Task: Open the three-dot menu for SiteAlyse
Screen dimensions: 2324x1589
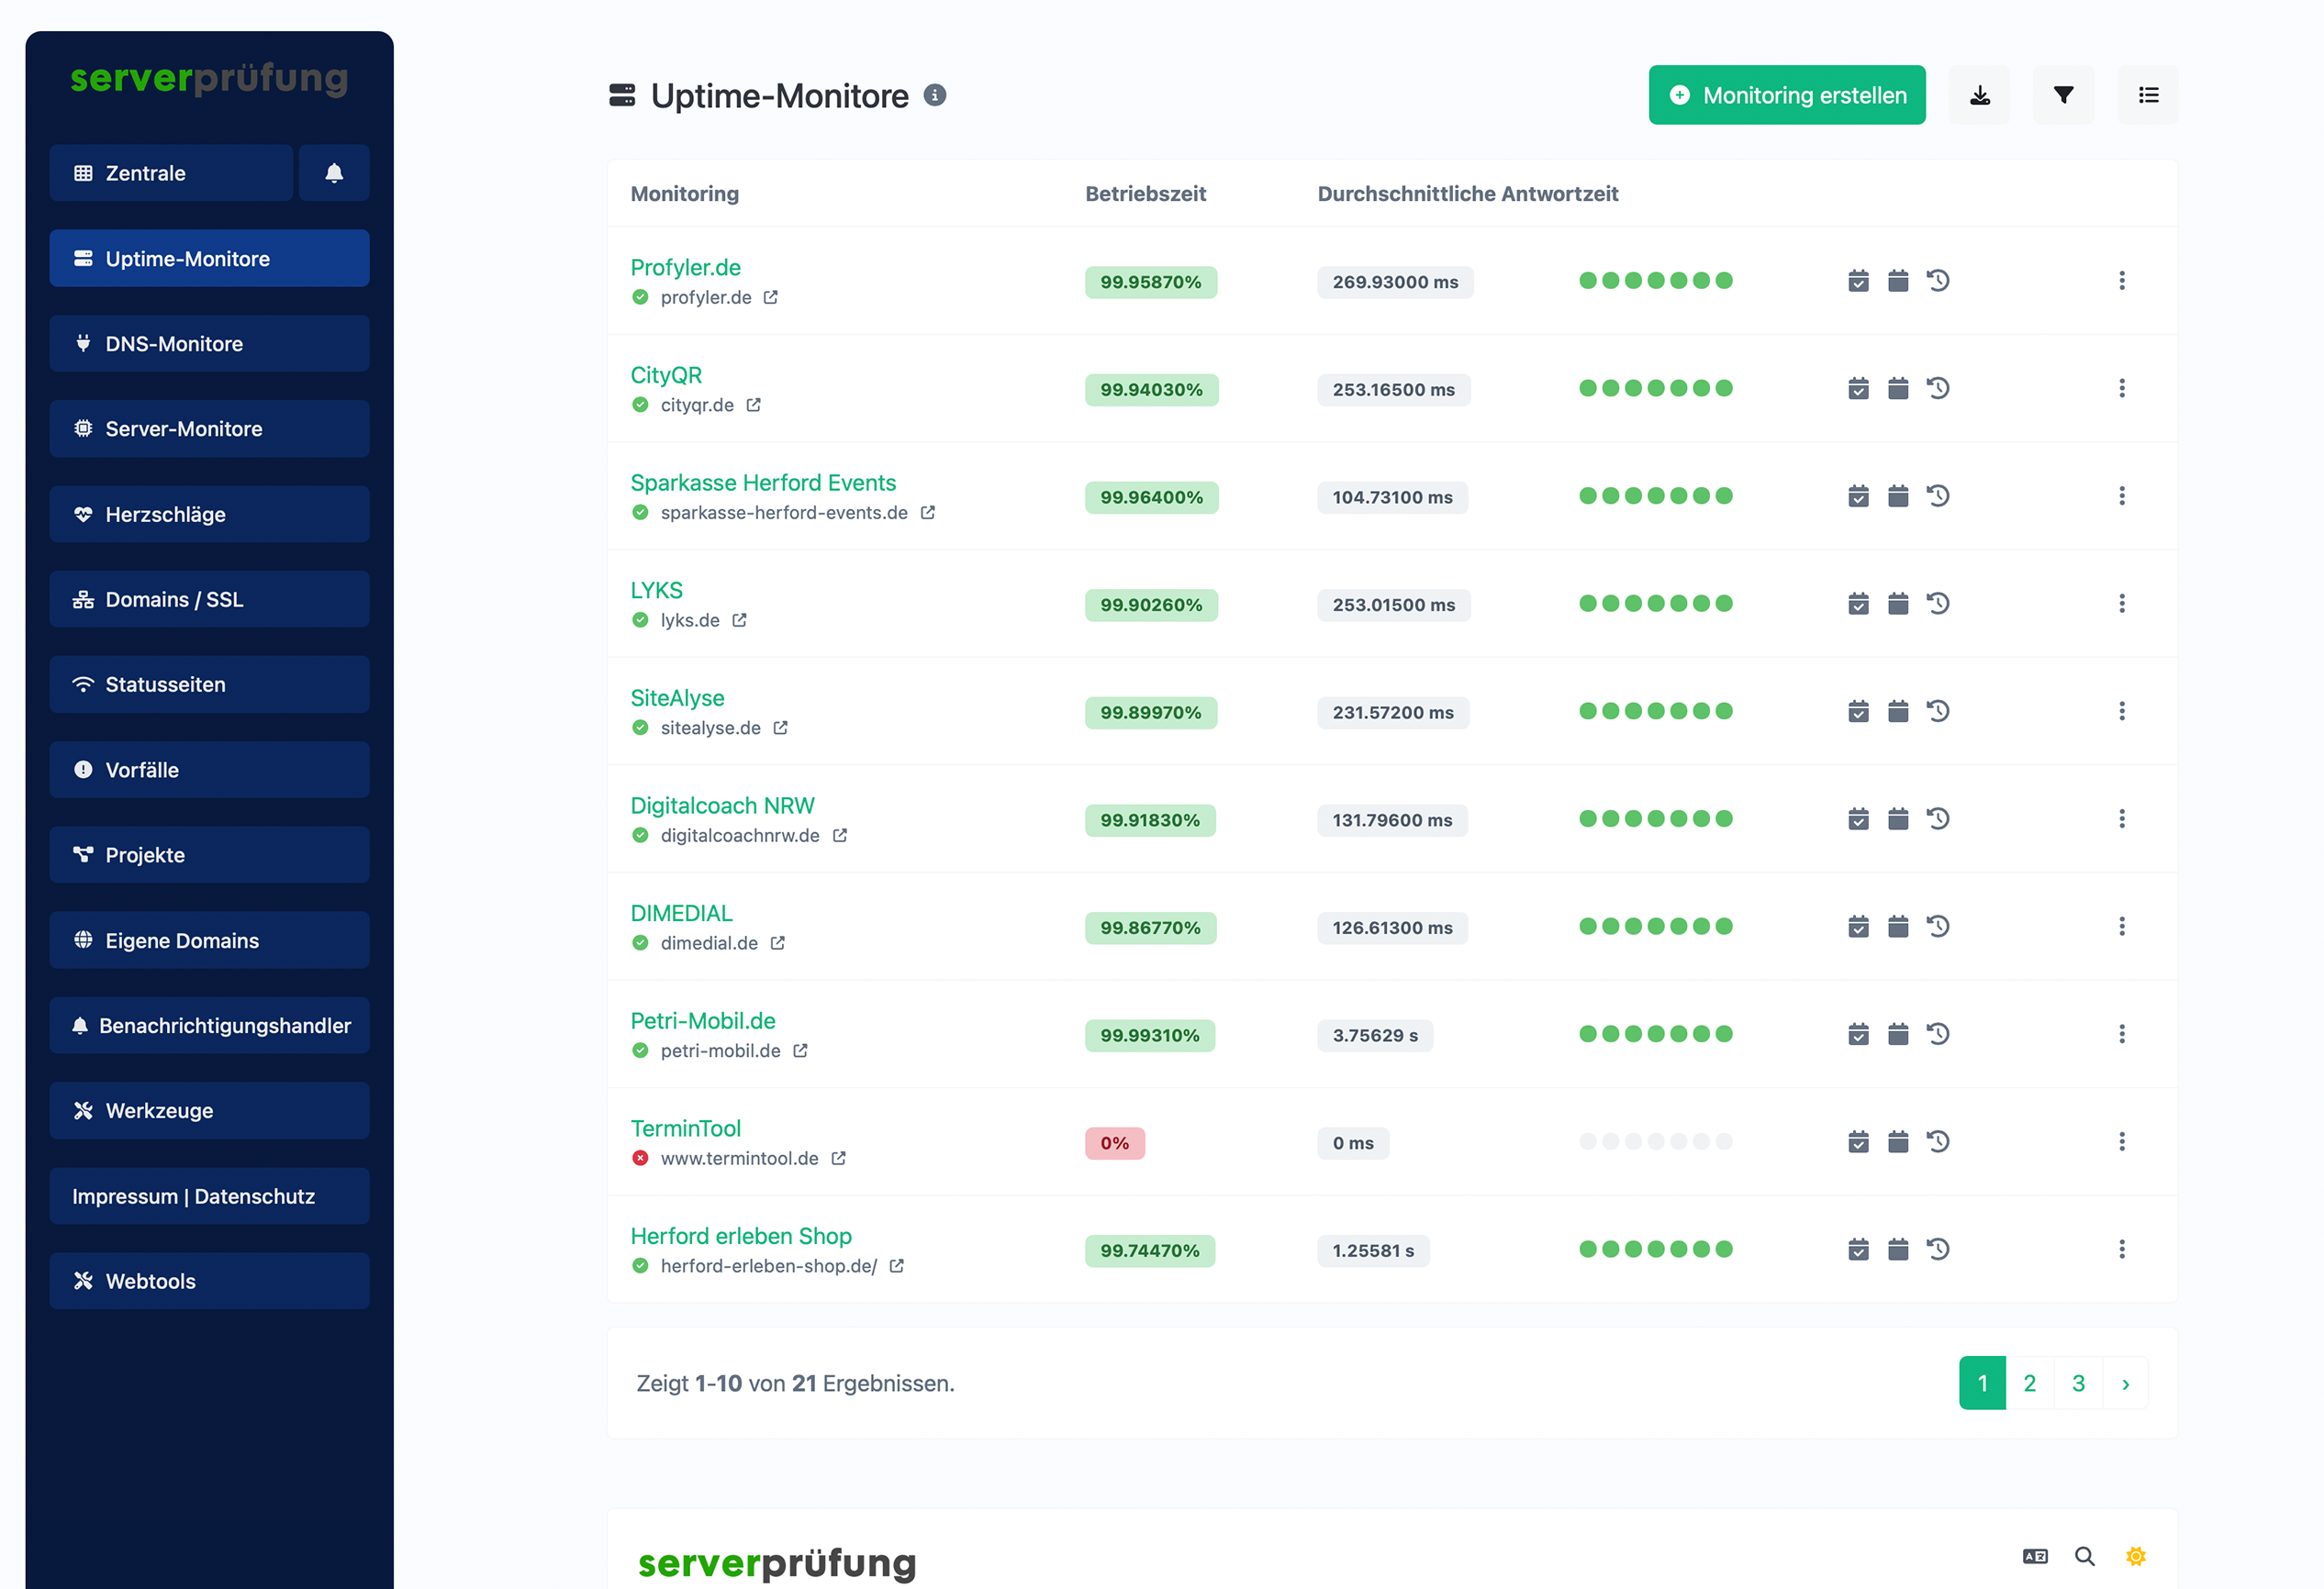Action: [x=2122, y=710]
